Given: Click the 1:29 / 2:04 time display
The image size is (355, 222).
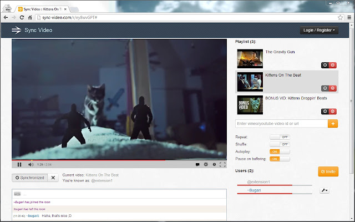Looking at the screenshot, I should (x=44, y=165).
